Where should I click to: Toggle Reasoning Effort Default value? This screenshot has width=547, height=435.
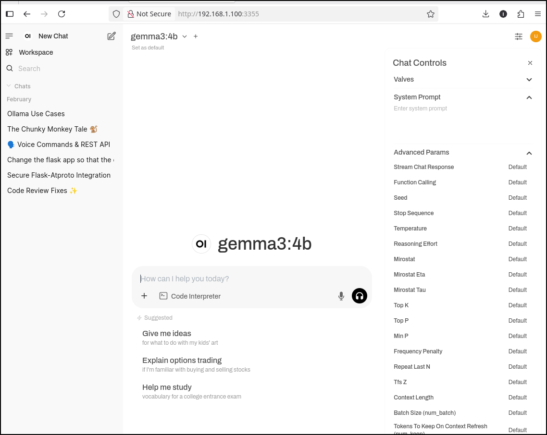pyautogui.click(x=518, y=243)
